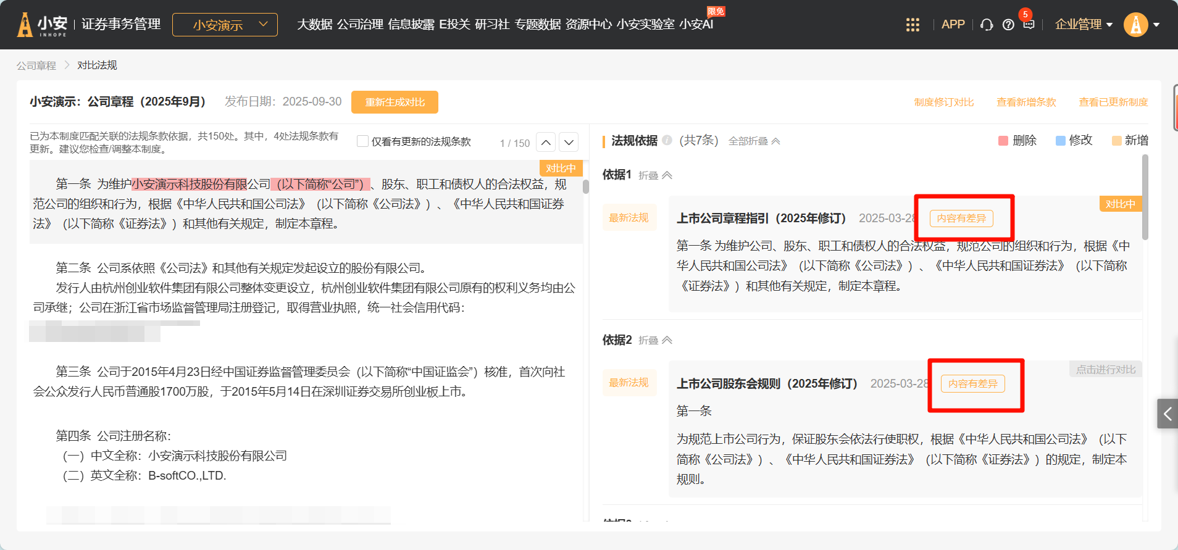Open the help question mark icon
Viewport: 1178px width, 550px height.
[1008, 25]
